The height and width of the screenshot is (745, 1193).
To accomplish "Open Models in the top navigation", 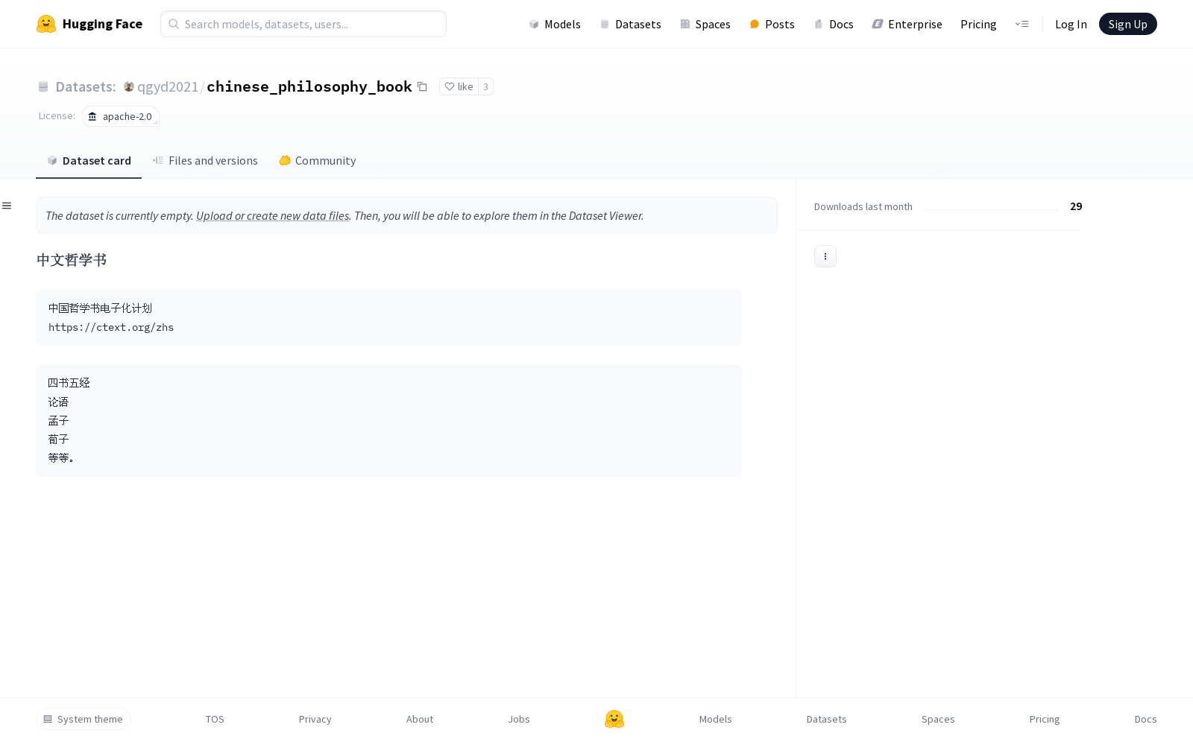I will [x=555, y=25].
